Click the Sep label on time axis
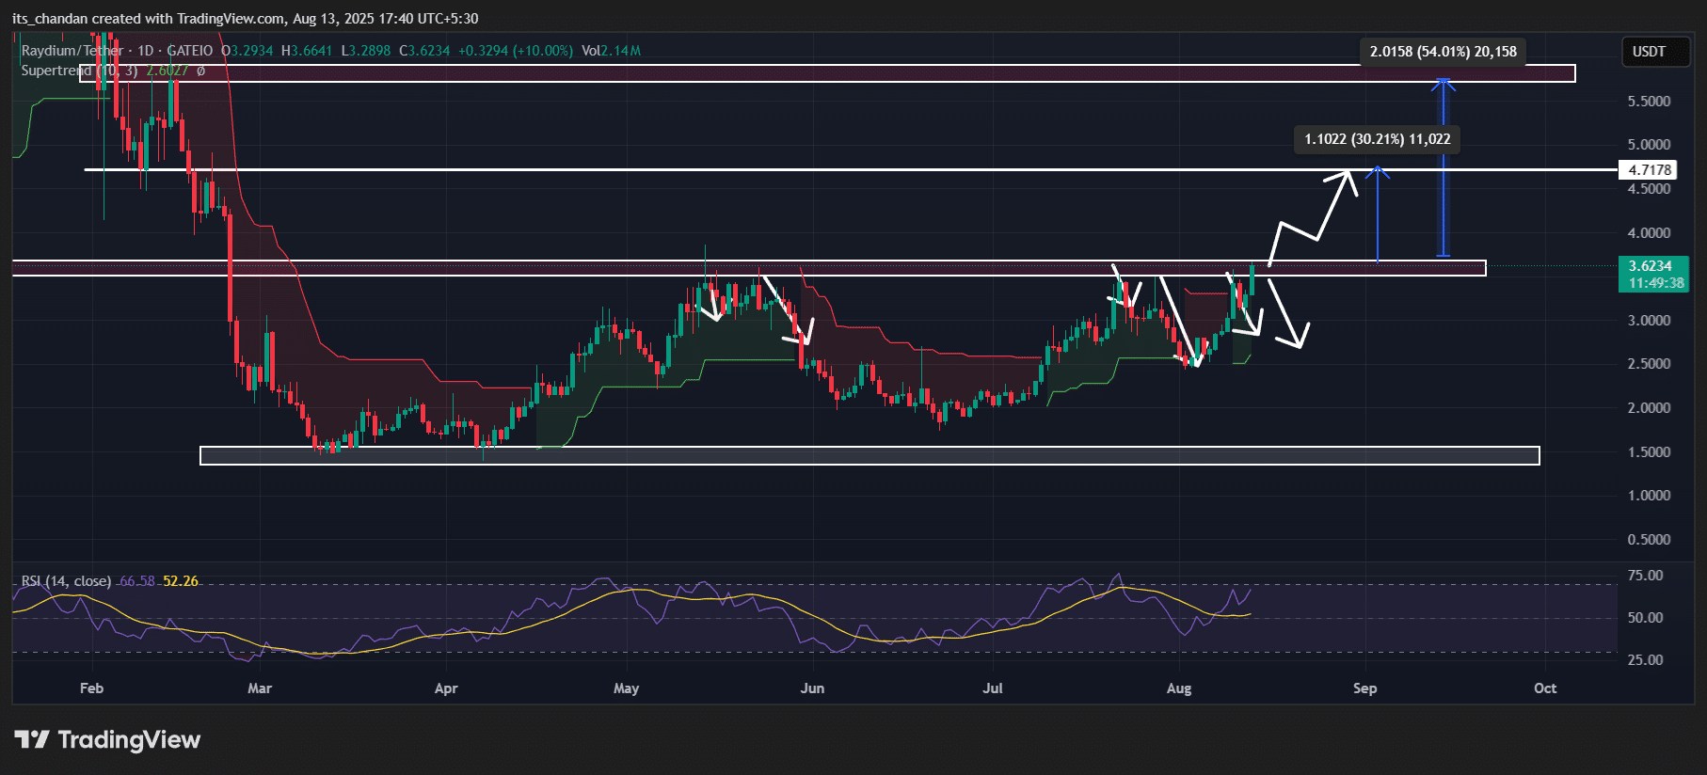Viewport: 1707px width, 775px height. pos(1364,688)
